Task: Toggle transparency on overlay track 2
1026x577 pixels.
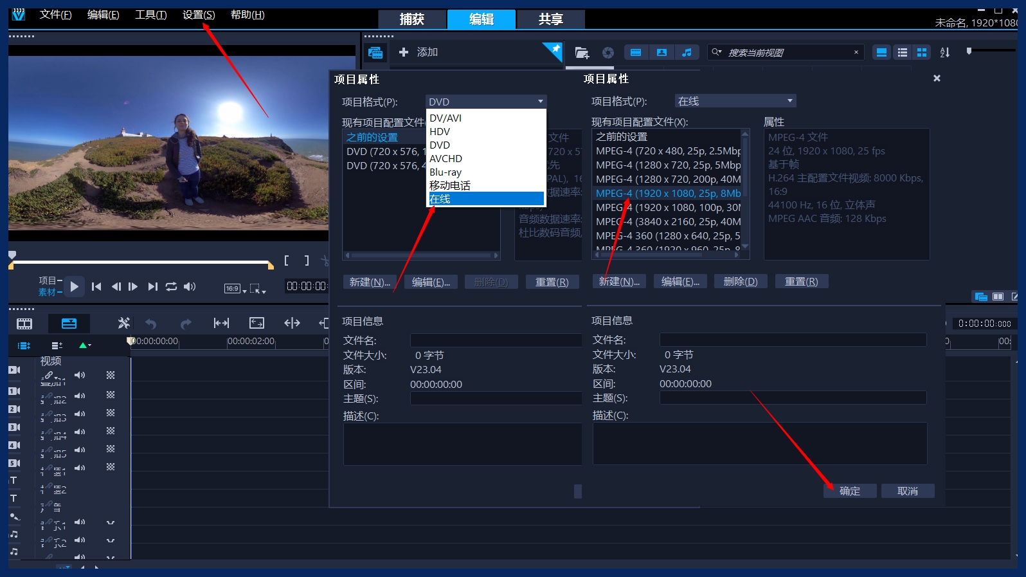Action: click(111, 413)
